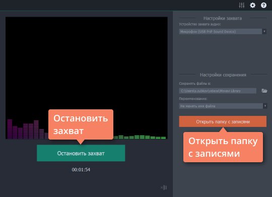This screenshot has width=272, height=197.
Task: Browse save folder with the folder icon
Action: [264, 91]
